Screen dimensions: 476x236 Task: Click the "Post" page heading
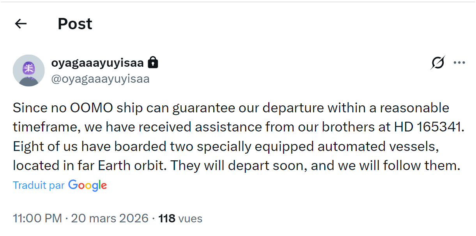pos(75,24)
